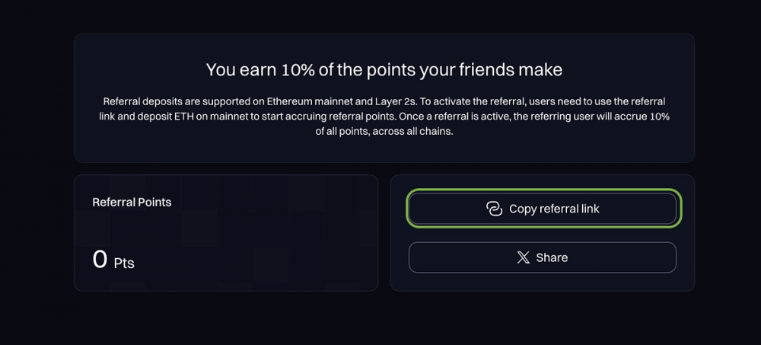Click the chain-link icon beside Copy referral link
The width and height of the screenshot is (761, 345).
(x=494, y=209)
